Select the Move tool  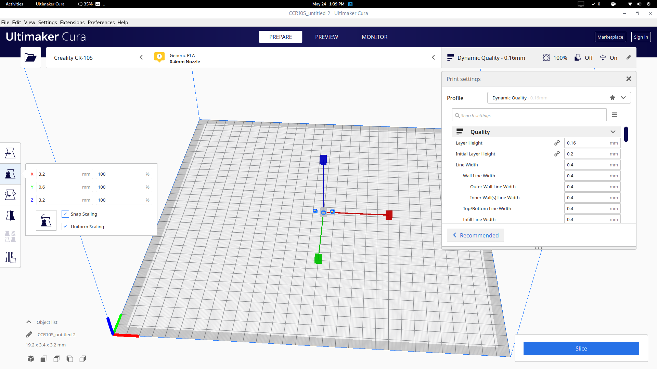10,153
